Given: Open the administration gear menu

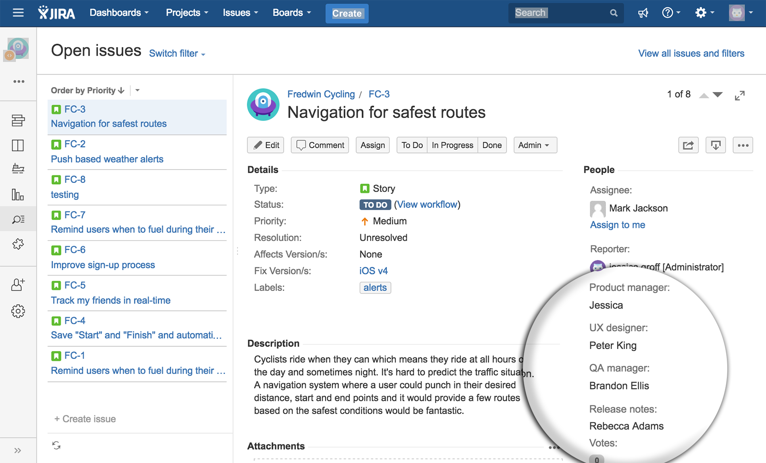Looking at the screenshot, I should [704, 13].
